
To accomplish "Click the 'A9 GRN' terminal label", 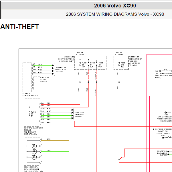I will 37,67.
